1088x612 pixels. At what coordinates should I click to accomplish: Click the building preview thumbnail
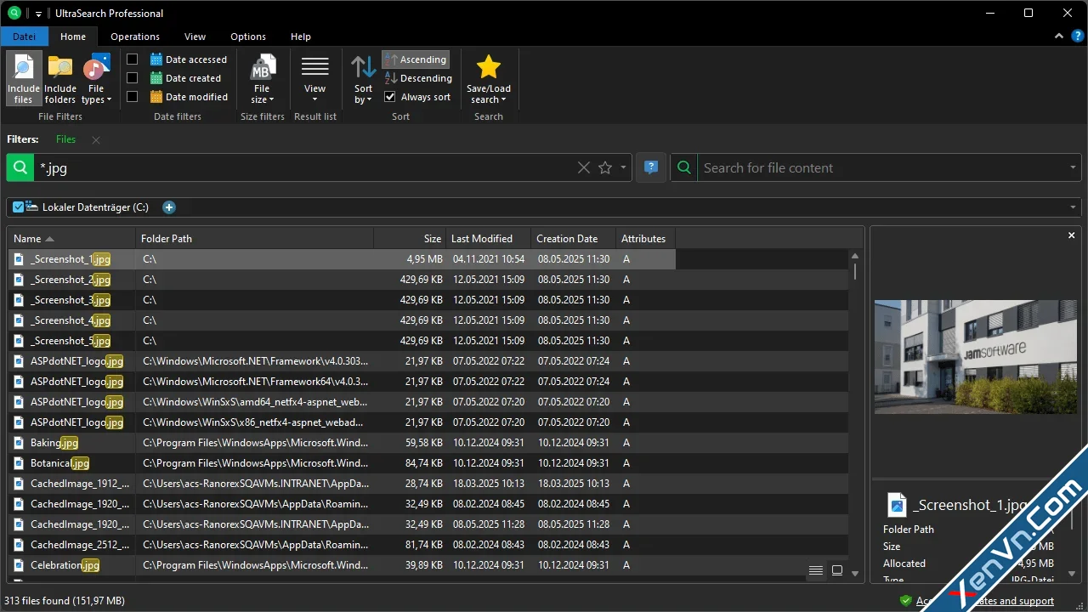976,356
